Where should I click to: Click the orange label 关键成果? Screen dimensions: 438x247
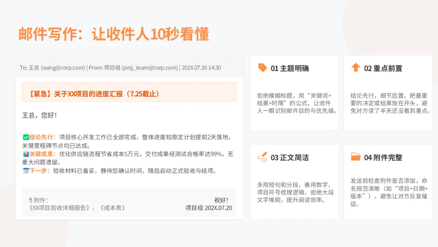tap(41, 154)
